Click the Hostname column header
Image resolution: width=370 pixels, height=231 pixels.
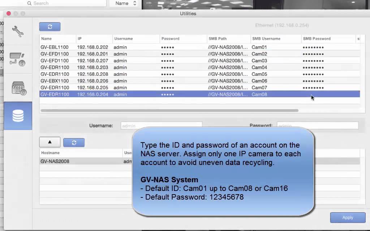(x=81, y=153)
